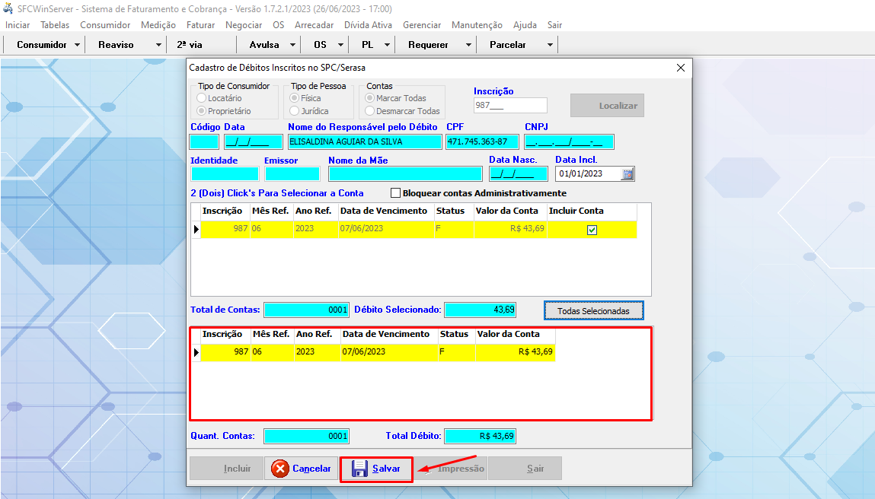Open the Data Incl. calendar picker icon
The width and height of the screenshot is (875, 499).
coord(628,173)
